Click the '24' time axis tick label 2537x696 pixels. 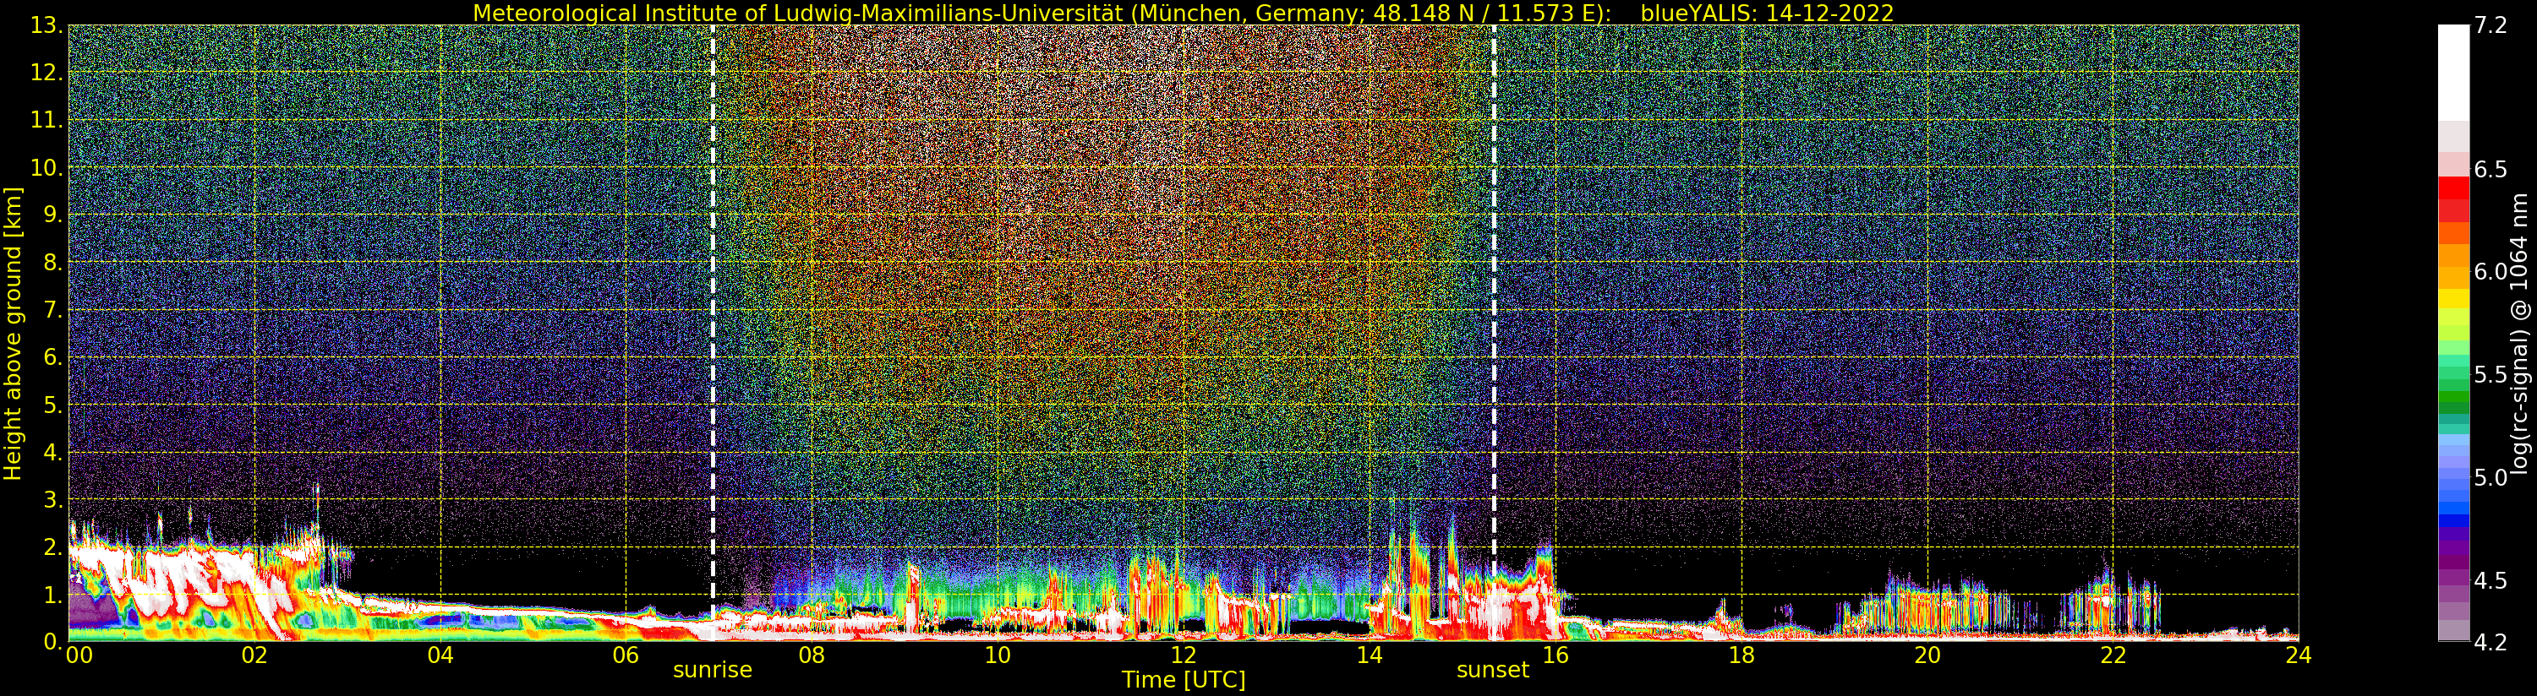tap(2298, 655)
